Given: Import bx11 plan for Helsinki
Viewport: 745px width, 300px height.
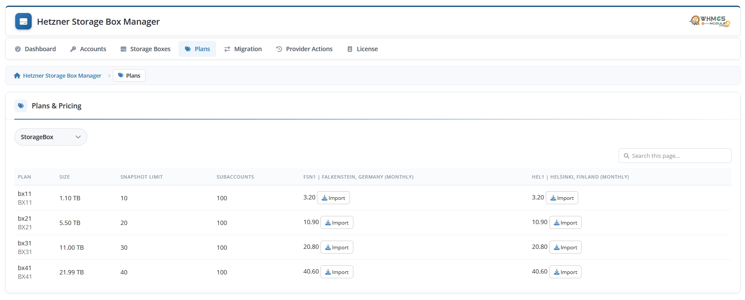Looking at the screenshot, I should coord(562,198).
